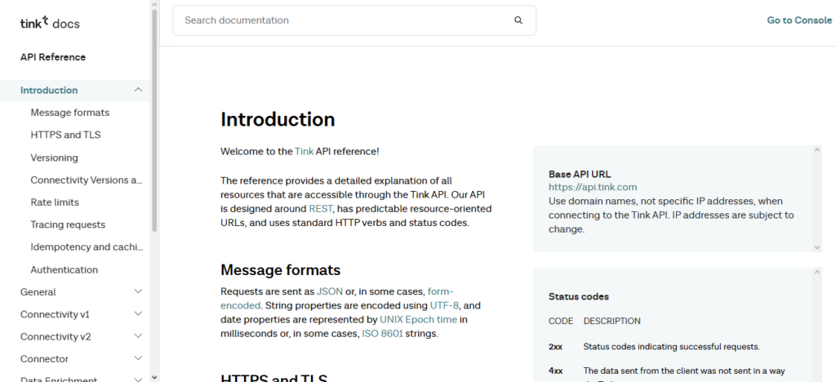Screen dimensions: 836x382
Task: Expand the Connector section chevron
Action: (x=138, y=358)
